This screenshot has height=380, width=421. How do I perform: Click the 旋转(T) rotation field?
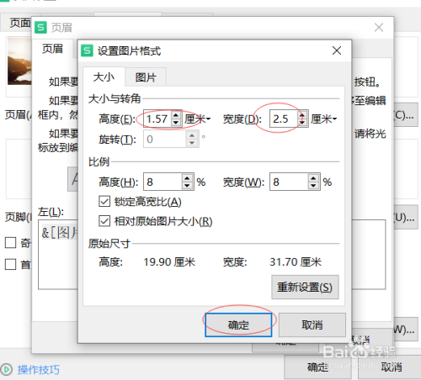(x=164, y=139)
